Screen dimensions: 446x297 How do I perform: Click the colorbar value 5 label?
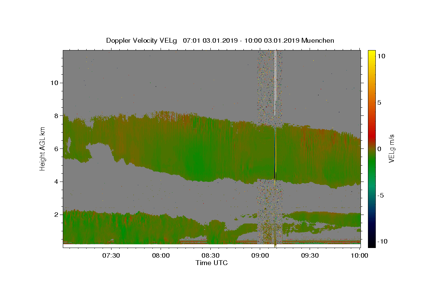(x=379, y=102)
